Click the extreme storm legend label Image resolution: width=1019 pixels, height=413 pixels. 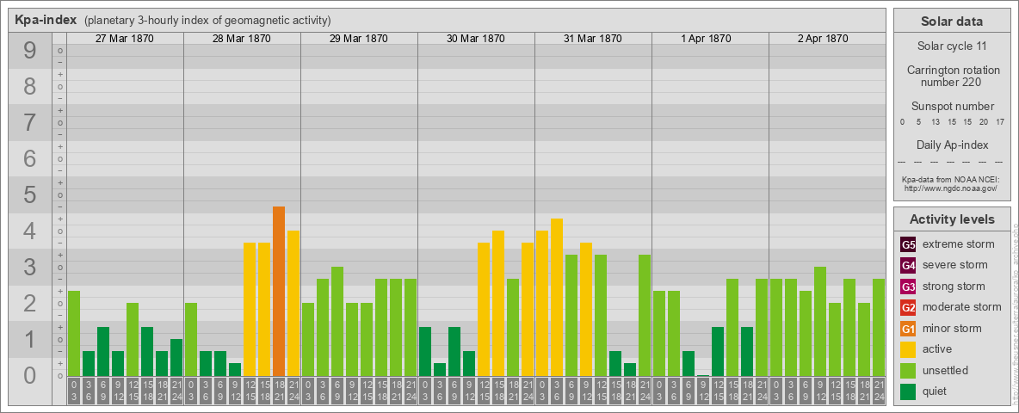(959, 244)
